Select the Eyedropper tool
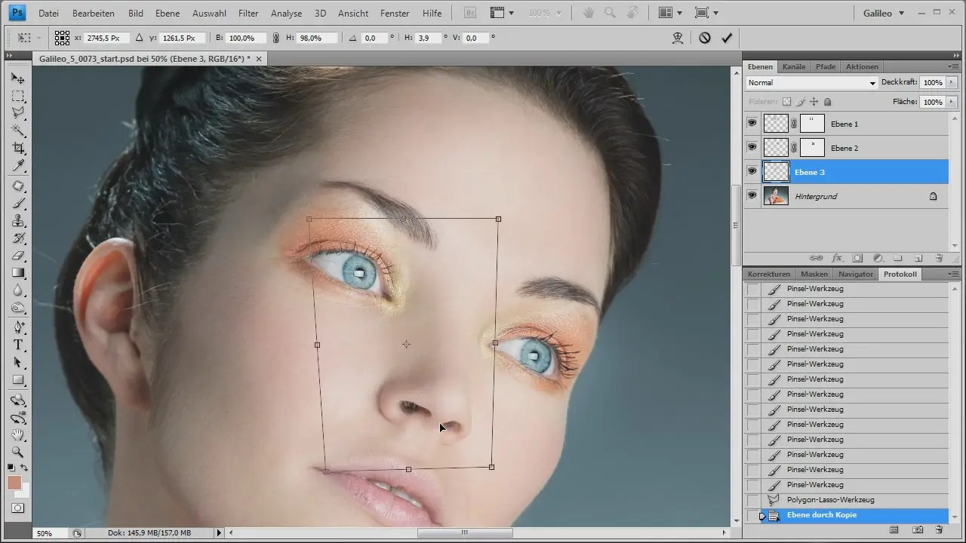This screenshot has width=966, height=543. pos(18,166)
